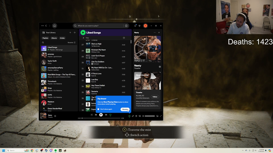Filter the library by Artists
Screen dimensions: 273x153
[x=62, y=38]
